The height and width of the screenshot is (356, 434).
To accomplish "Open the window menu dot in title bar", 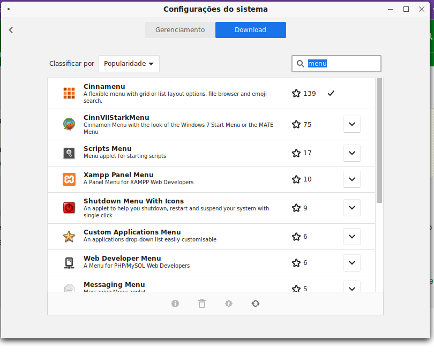I will tap(9, 9).
